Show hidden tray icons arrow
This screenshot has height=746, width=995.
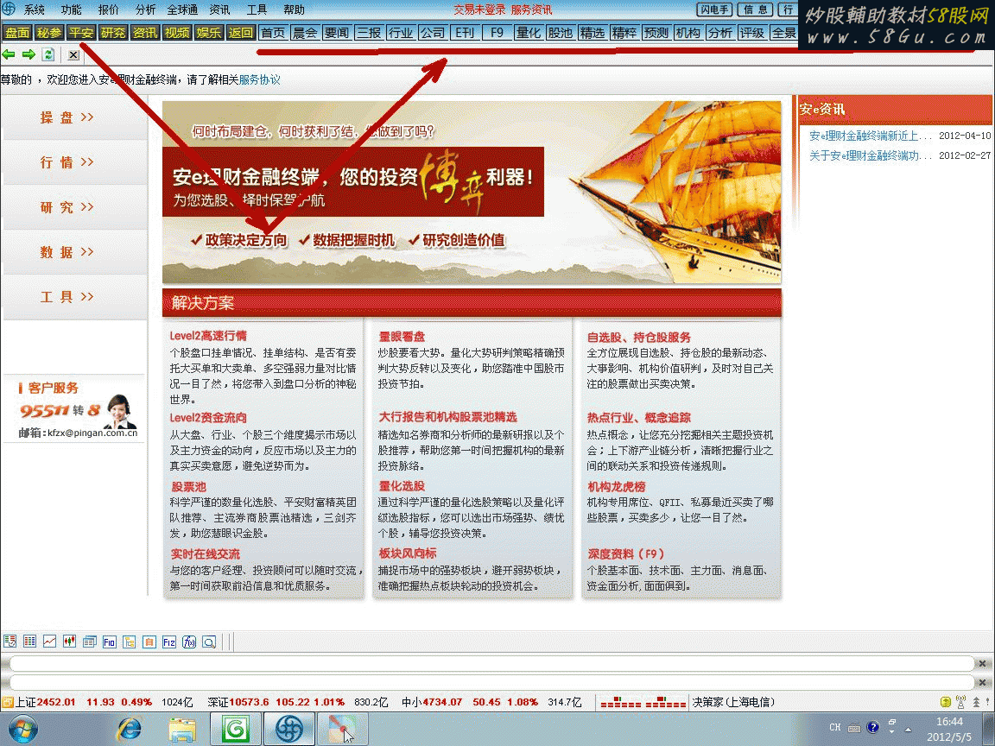[908, 729]
